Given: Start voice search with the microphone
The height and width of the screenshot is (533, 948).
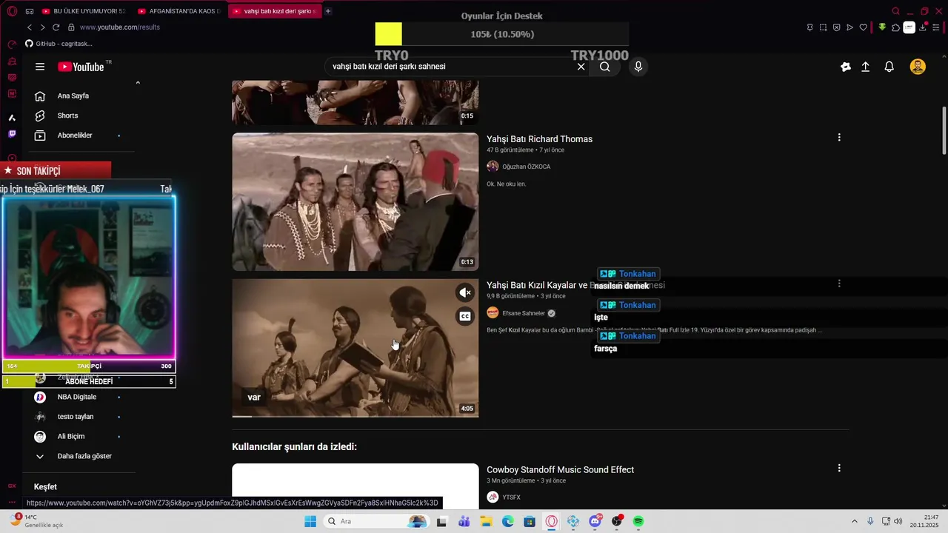Looking at the screenshot, I should tap(638, 67).
